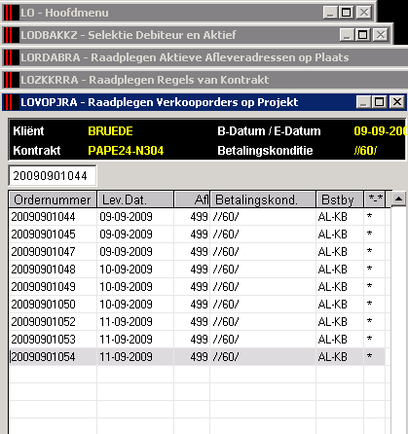Select order row 20090901048
408x434 pixels.
point(197,270)
